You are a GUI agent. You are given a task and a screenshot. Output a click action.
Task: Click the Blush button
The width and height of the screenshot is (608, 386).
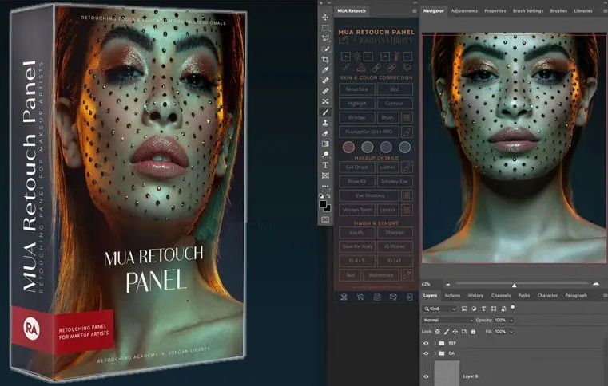click(x=388, y=117)
